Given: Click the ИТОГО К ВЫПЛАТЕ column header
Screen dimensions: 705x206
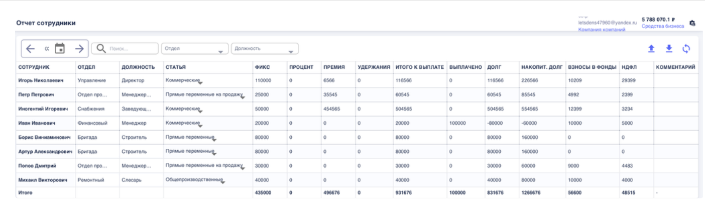Looking at the screenshot, I should tap(418, 67).
